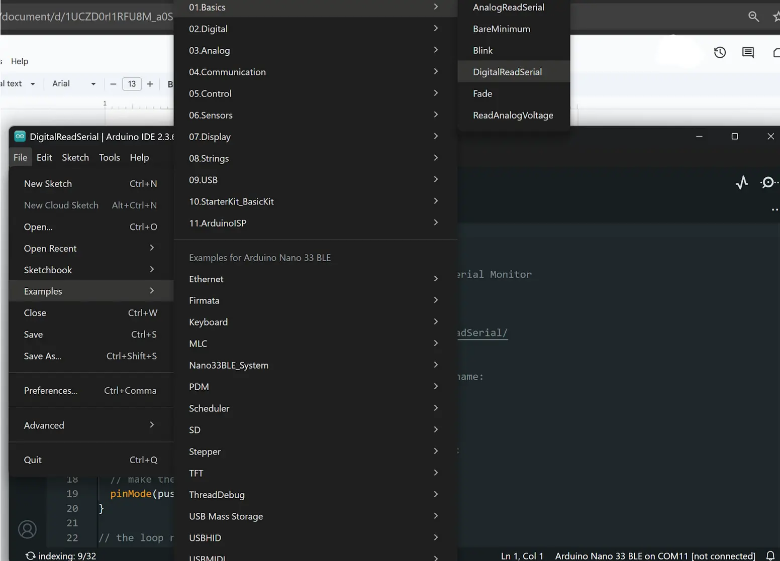Open BareMinimum example
The width and height of the screenshot is (780, 561).
pos(514,29)
